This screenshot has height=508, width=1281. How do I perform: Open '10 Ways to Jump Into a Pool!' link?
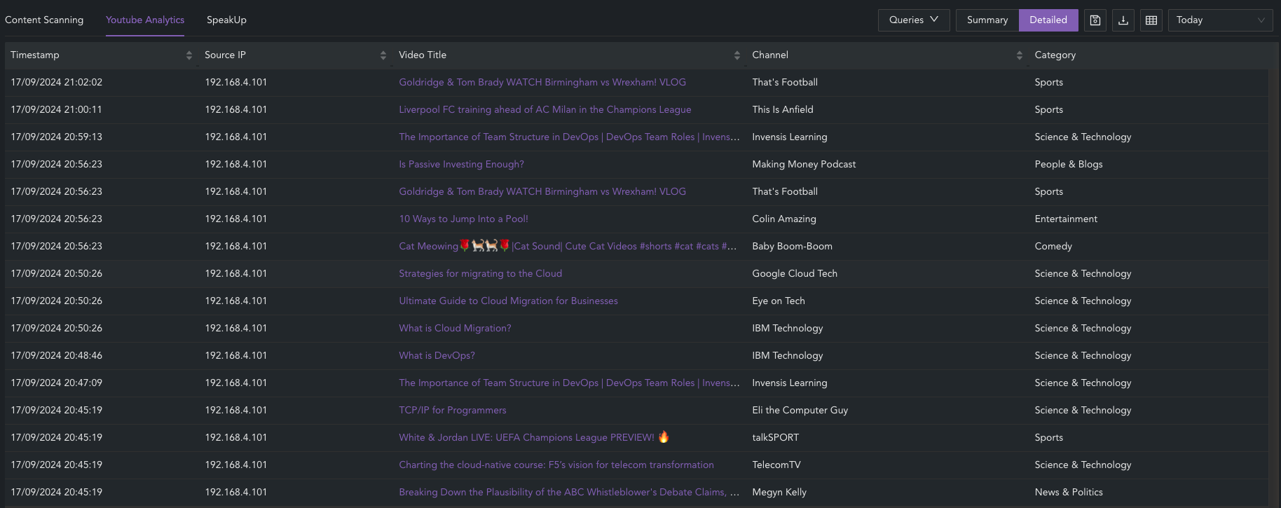463,219
